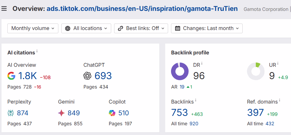Viewport: 291px width, 135px height.
Task: Click the Backlink profile heading
Action: [190, 53]
